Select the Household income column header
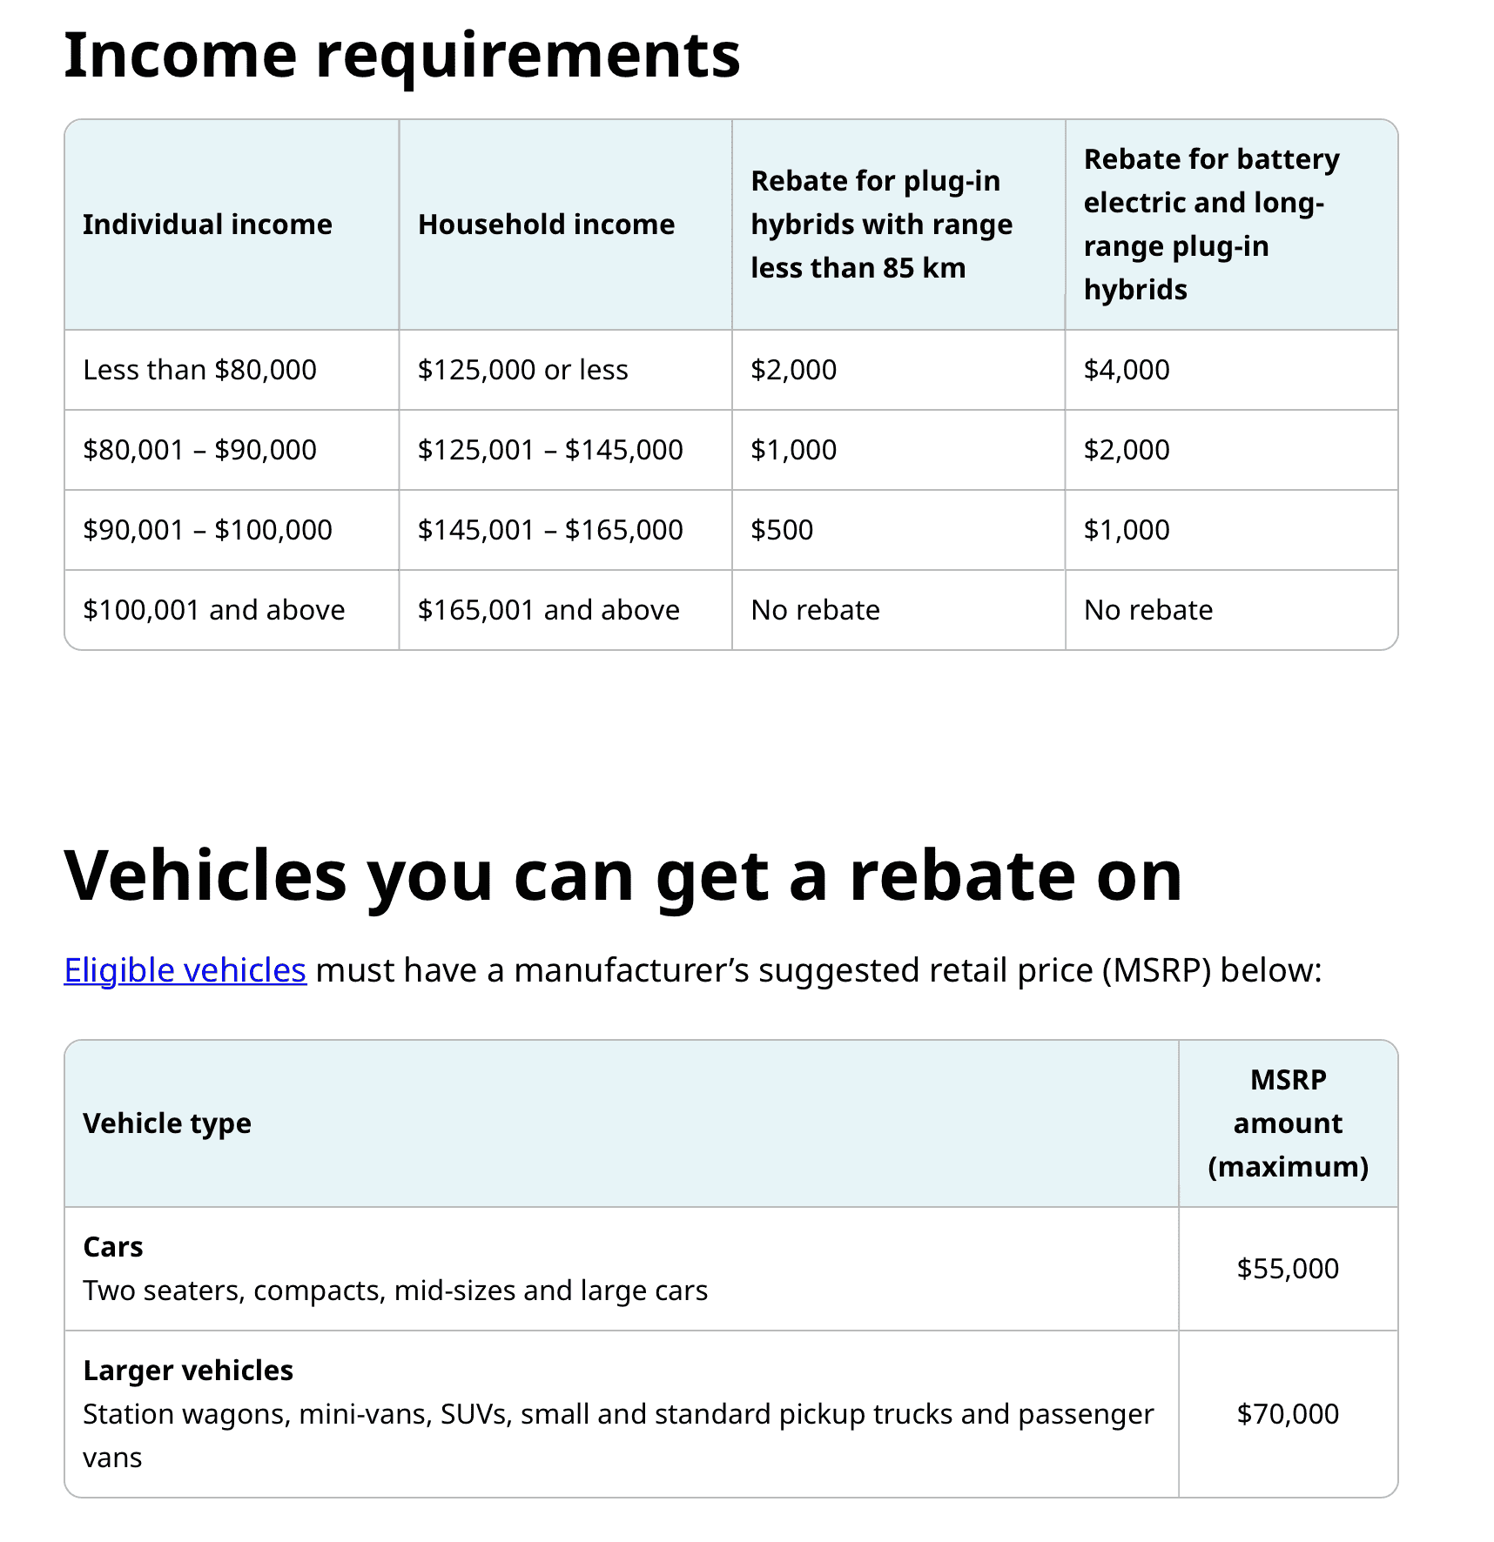 pos(546,225)
